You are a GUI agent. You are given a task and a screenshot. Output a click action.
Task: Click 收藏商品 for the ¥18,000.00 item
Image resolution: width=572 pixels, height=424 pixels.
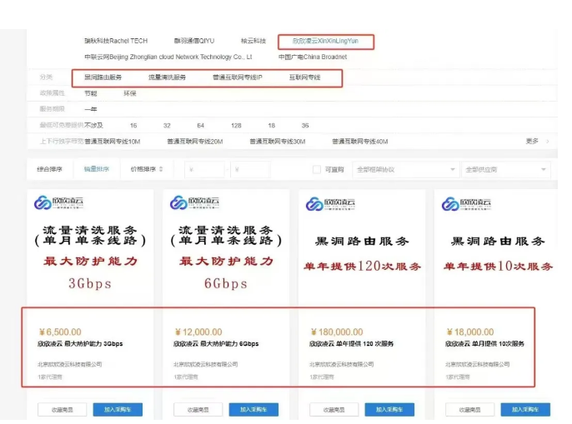(x=470, y=410)
